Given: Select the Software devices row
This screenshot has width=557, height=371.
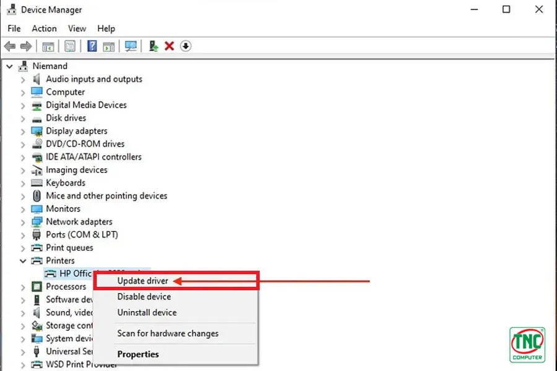Looking at the screenshot, I should (63, 300).
